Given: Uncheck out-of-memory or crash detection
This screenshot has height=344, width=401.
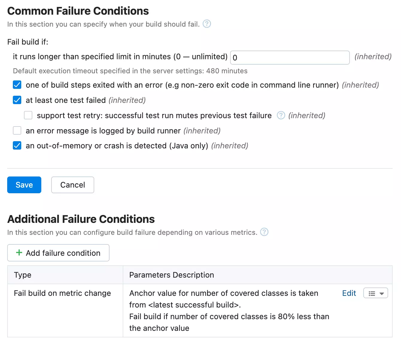Looking at the screenshot, I should (17, 146).
